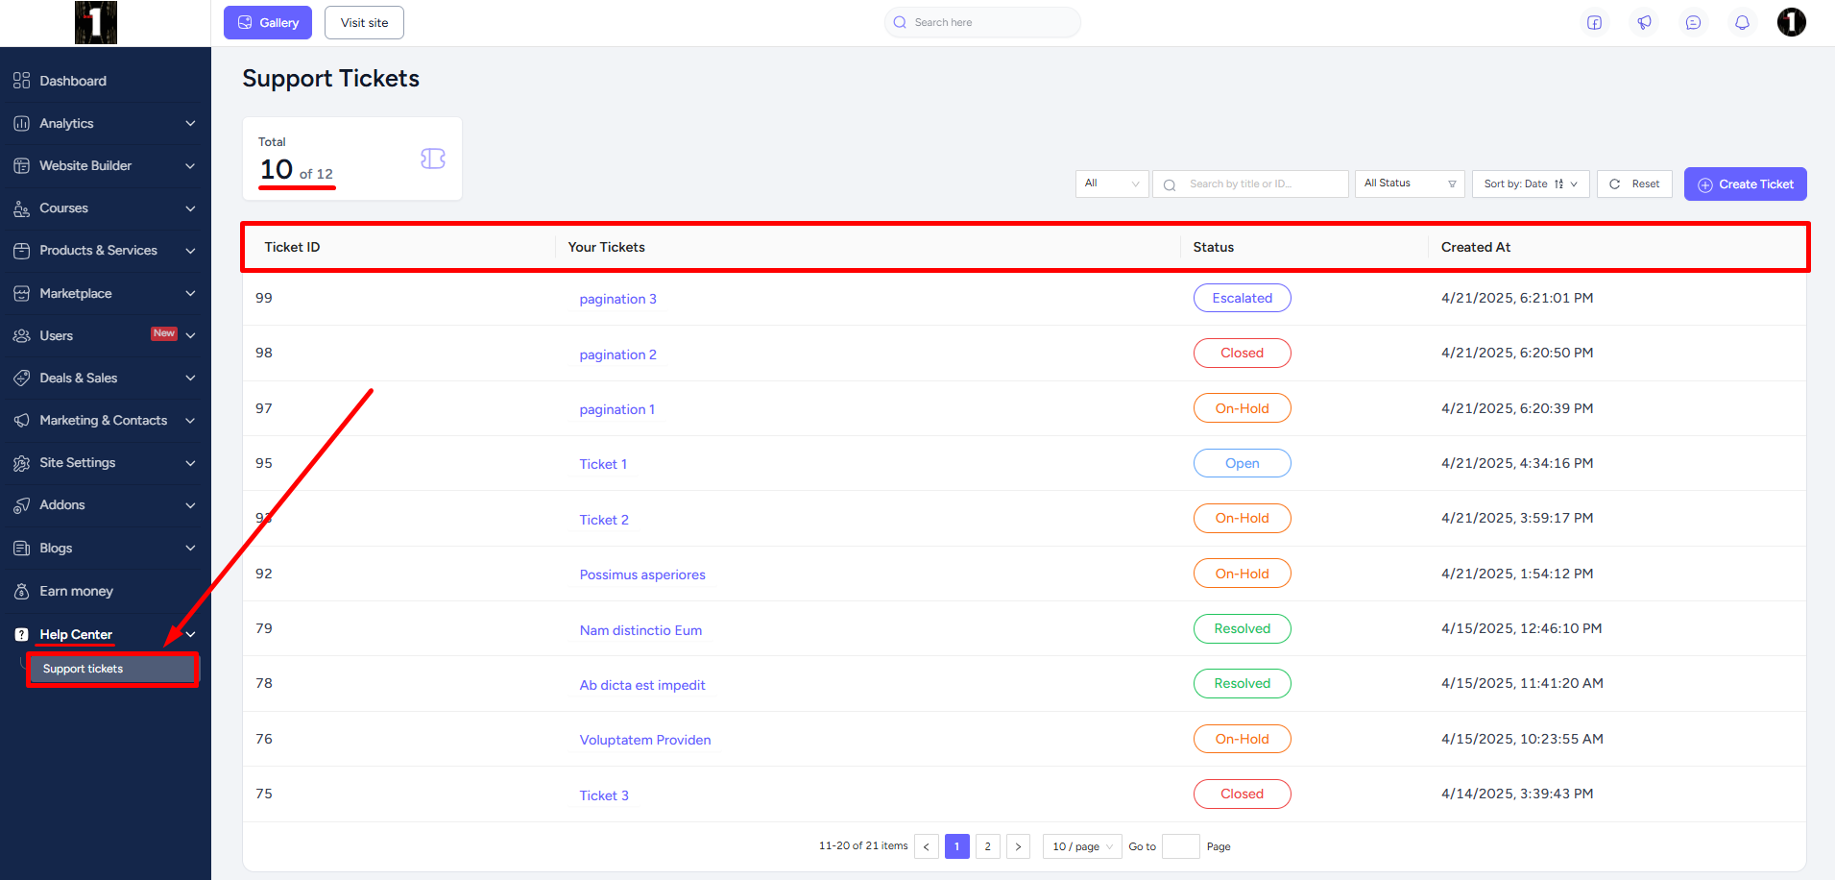Click the Analytics chart icon

pos(21,124)
